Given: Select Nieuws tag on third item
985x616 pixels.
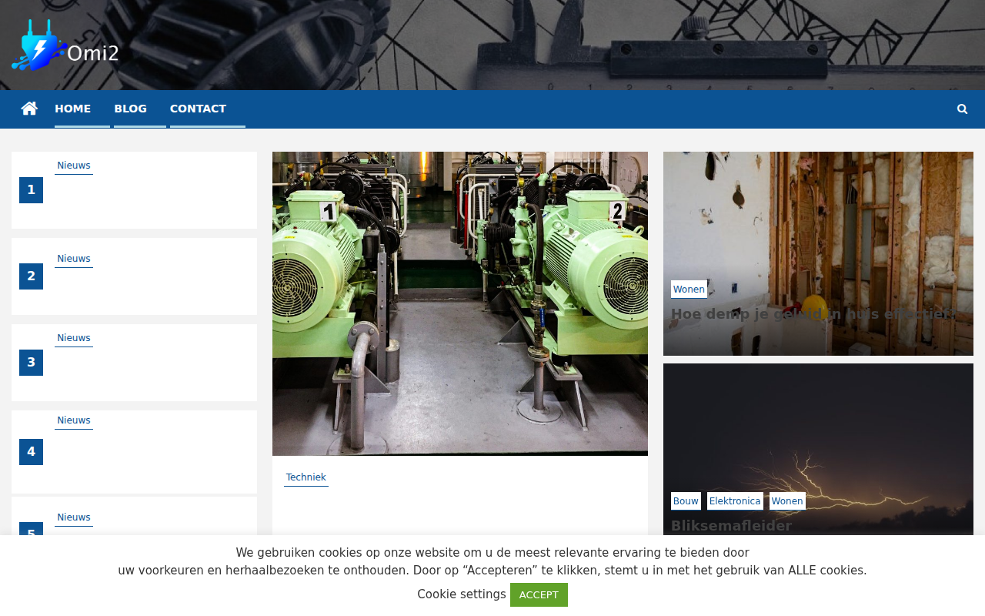Looking at the screenshot, I should (x=74, y=338).
